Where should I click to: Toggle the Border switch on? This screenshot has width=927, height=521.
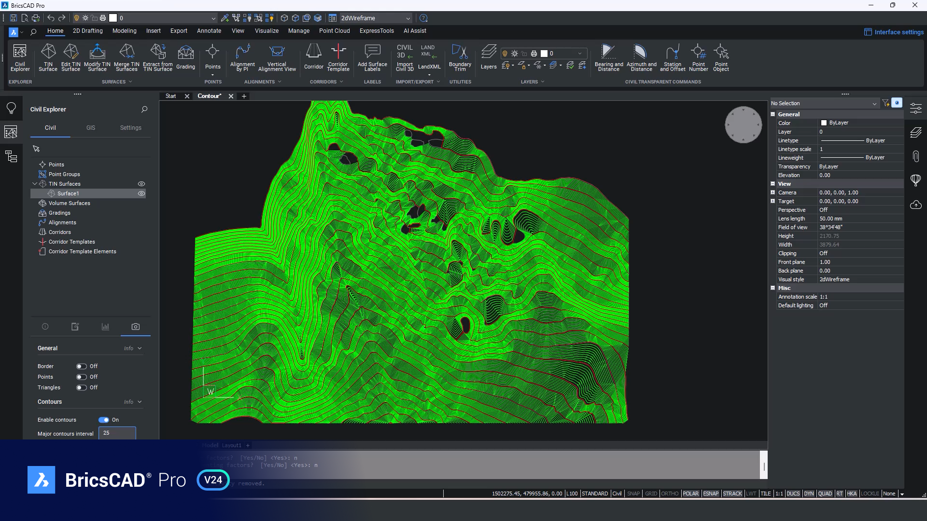coord(81,366)
